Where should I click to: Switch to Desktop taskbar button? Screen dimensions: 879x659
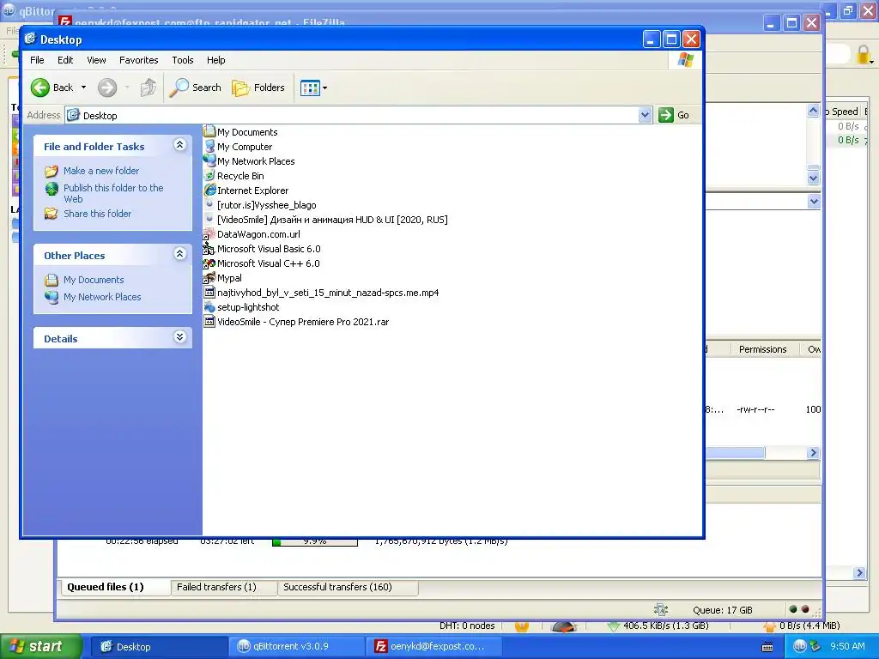coord(158,647)
